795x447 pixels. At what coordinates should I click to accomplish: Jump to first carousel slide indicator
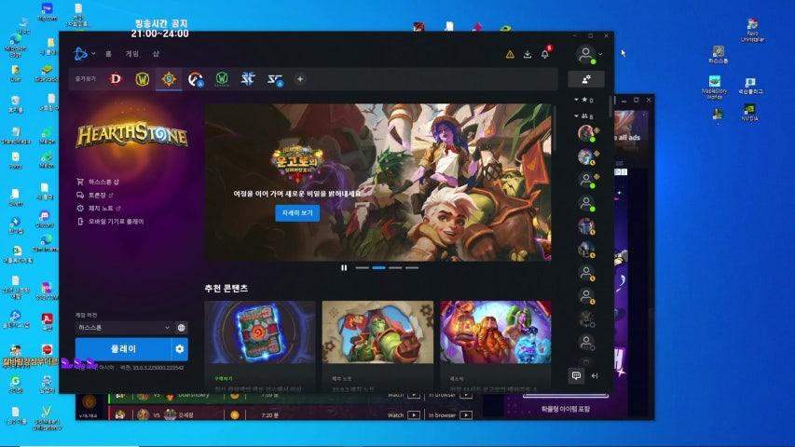[362, 267]
